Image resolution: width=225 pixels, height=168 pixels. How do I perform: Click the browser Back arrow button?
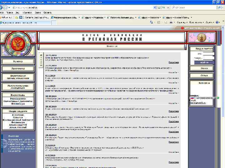click(1, 7)
